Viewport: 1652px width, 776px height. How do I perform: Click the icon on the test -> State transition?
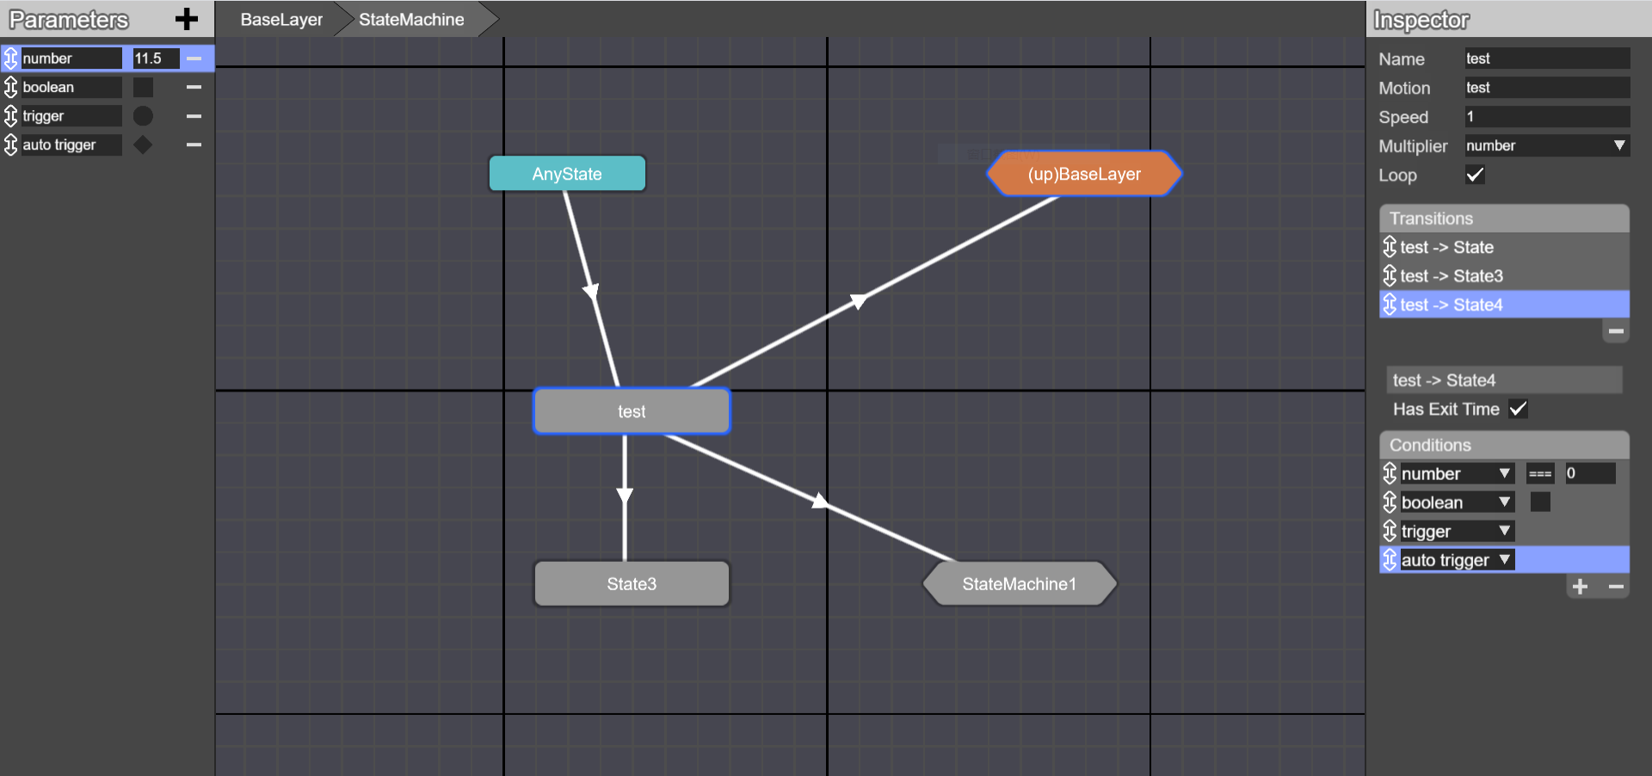(x=1389, y=247)
